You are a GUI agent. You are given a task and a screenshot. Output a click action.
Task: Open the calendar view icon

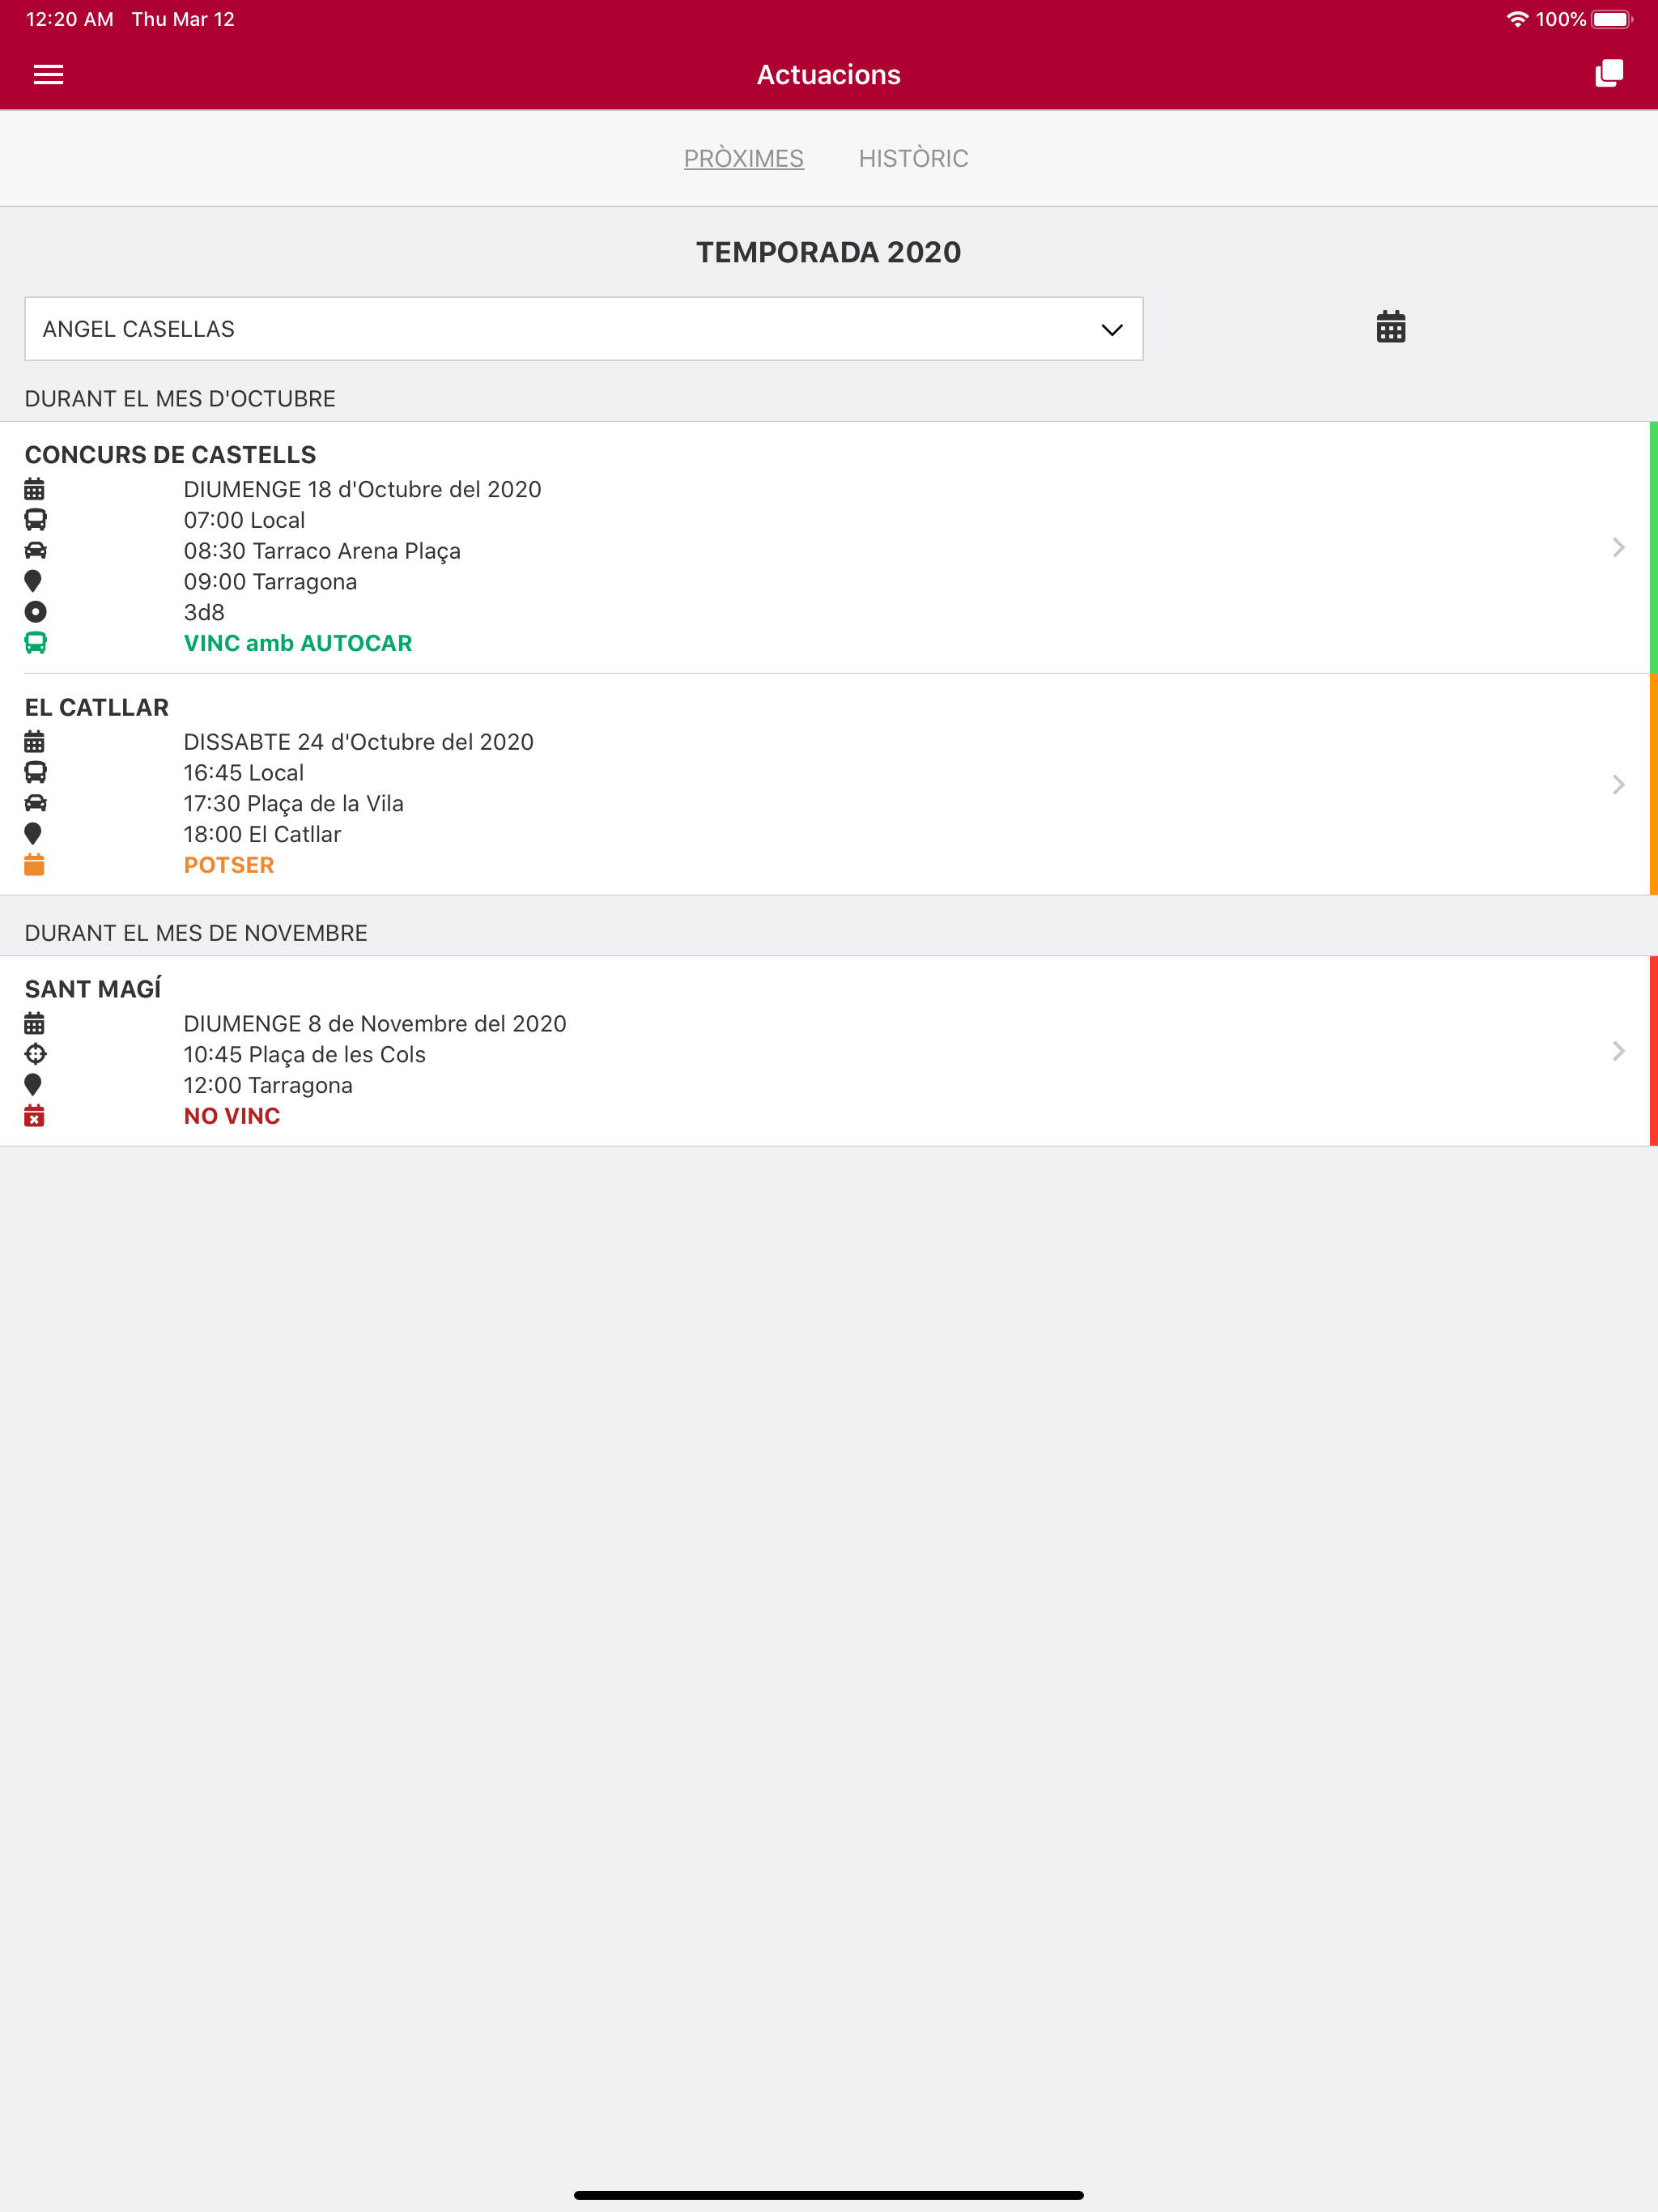[1390, 327]
